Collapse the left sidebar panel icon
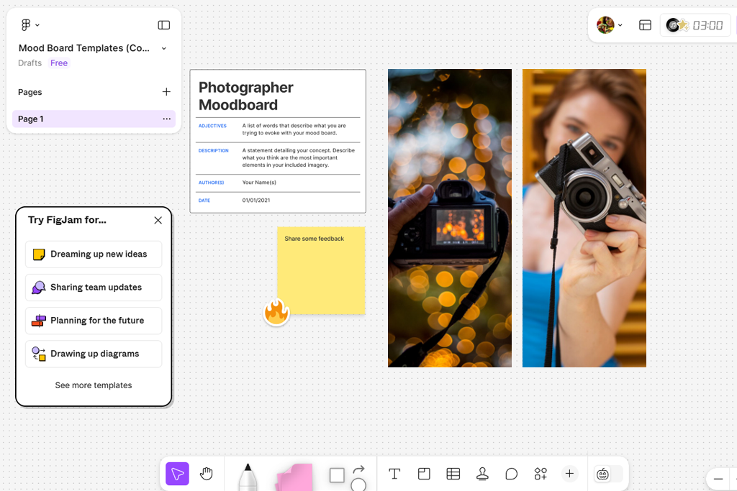737x491 pixels. coord(163,25)
